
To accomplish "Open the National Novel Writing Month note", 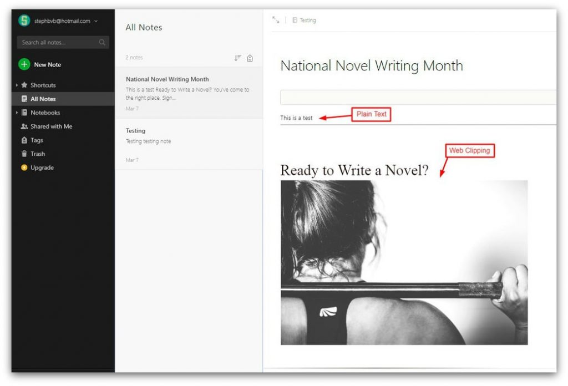I will coord(189,93).
